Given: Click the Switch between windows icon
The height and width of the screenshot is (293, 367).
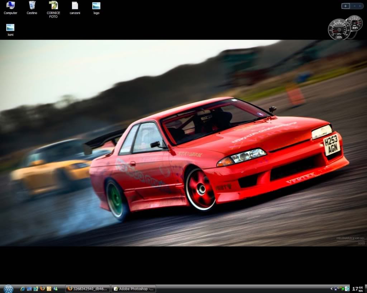Looking at the screenshot, I should pyautogui.click(x=35, y=289).
